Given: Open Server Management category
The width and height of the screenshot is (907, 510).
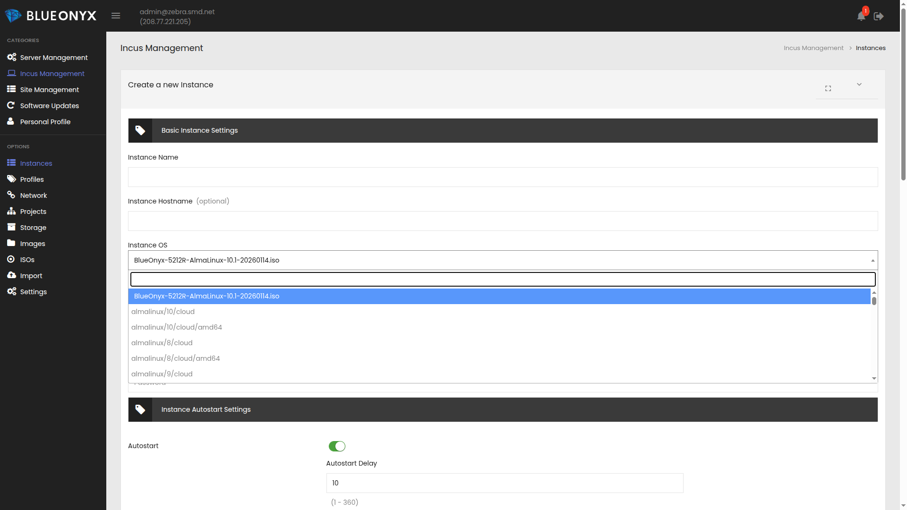Looking at the screenshot, I should click(54, 58).
